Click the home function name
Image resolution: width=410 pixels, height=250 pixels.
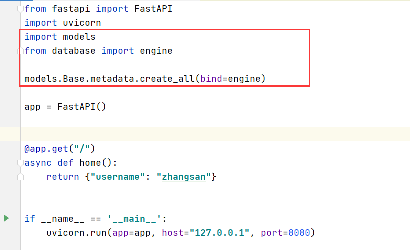[x=90, y=163]
